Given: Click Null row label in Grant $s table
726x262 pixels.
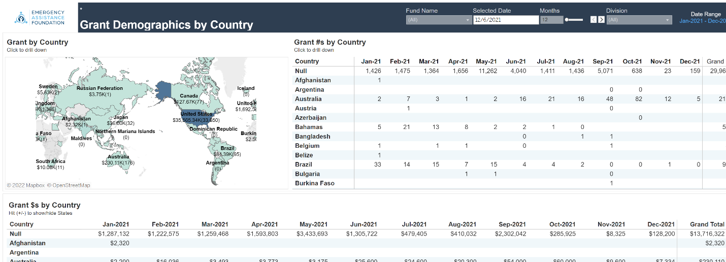Looking at the screenshot, I should click(15, 234).
